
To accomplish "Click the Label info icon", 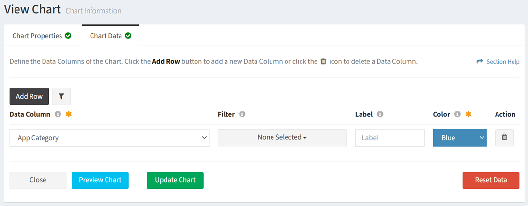I will [380, 114].
